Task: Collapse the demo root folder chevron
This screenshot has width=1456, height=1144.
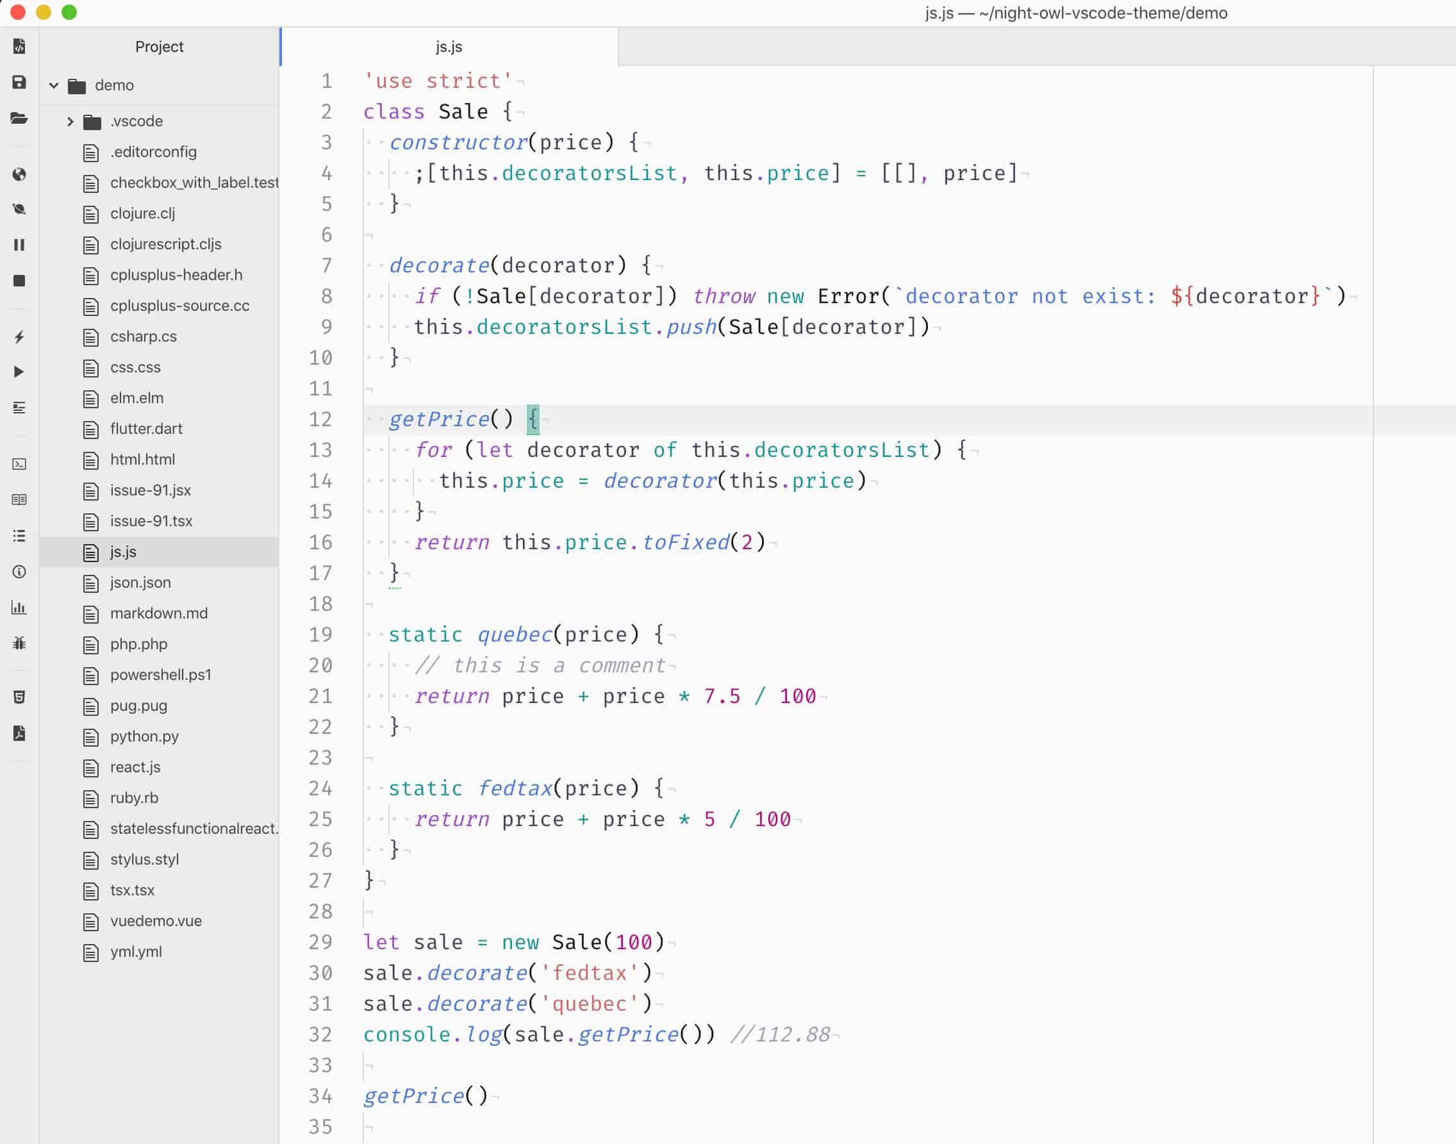Action: pos(54,85)
